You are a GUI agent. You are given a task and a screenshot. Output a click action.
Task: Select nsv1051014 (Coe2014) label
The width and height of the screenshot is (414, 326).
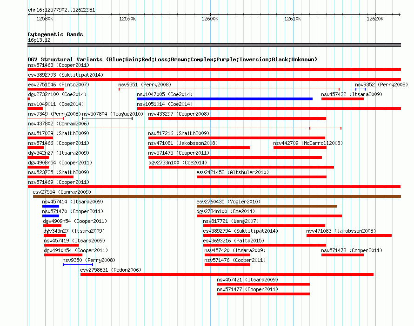(x=165, y=104)
